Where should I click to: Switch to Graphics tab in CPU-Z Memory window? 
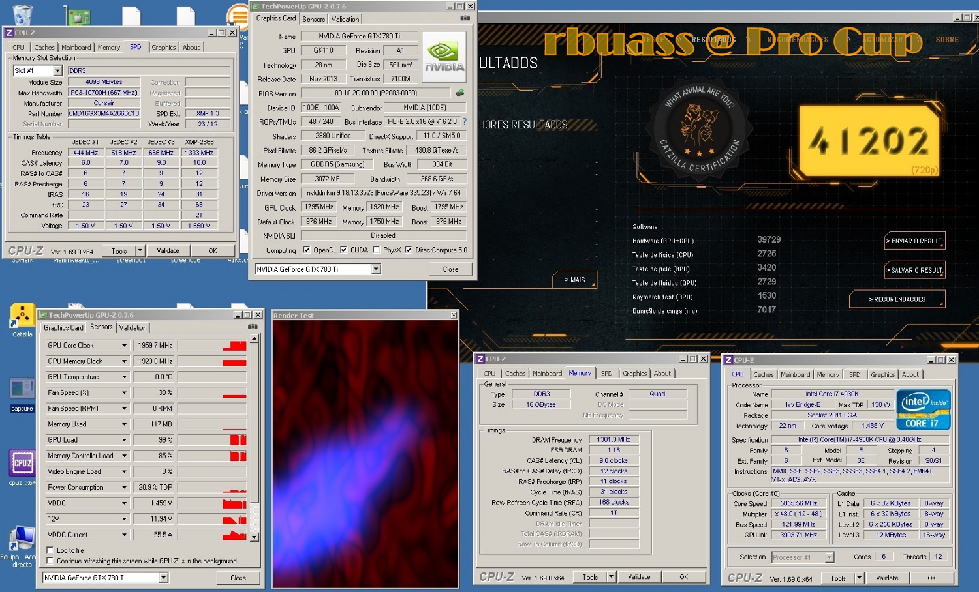[x=634, y=374]
